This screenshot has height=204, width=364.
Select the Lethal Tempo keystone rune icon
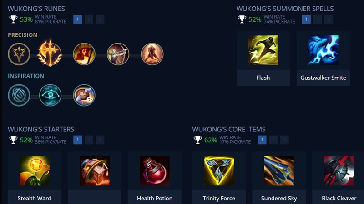click(50, 53)
